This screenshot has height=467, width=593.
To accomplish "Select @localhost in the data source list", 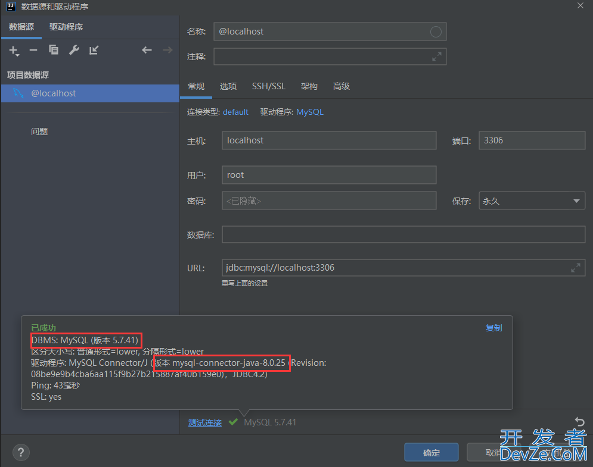I will 90,93.
